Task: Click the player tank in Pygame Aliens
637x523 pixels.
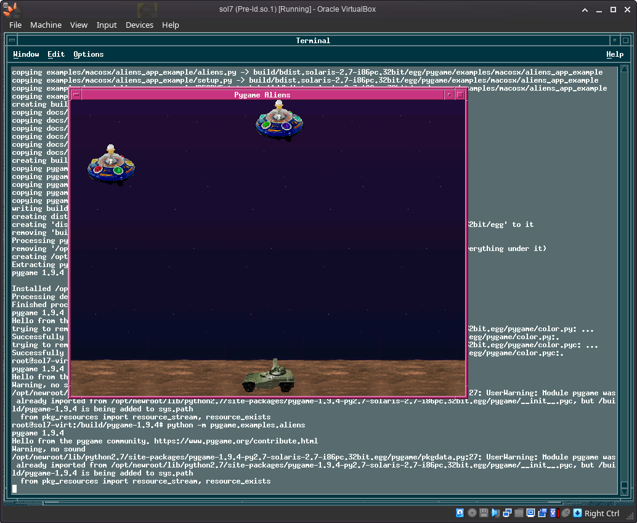Action: click(x=269, y=376)
